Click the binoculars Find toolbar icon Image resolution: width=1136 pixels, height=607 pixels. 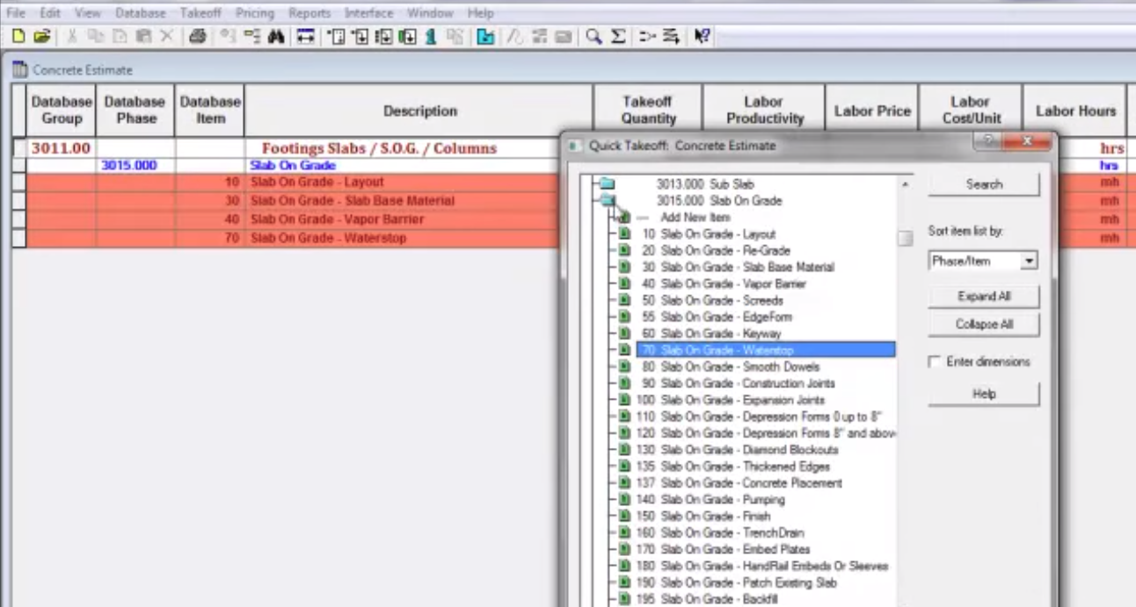(x=276, y=37)
